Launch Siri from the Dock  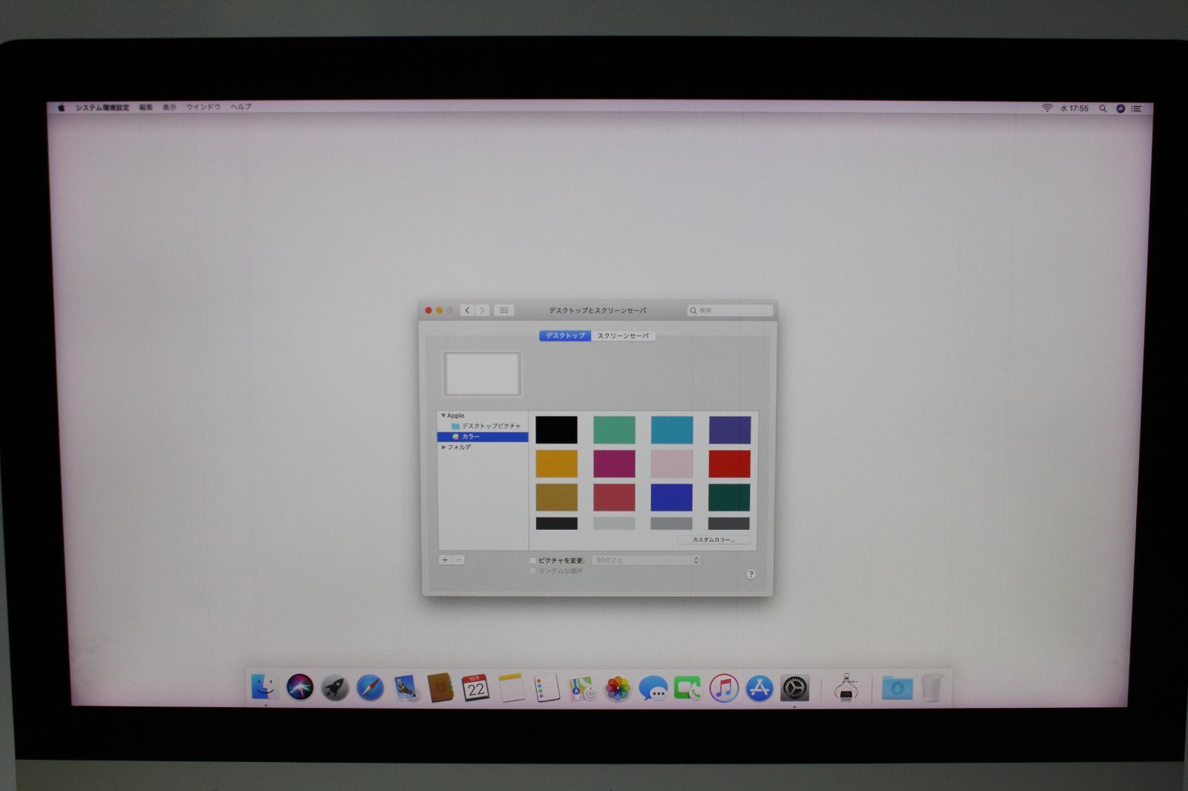[x=300, y=687]
